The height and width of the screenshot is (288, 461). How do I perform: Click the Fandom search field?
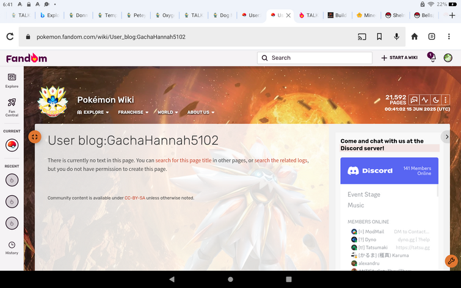(x=314, y=58)
